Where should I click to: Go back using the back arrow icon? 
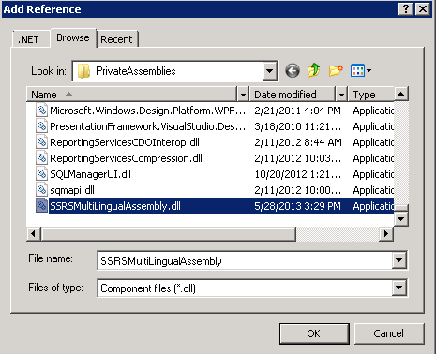tap(293, 71)
